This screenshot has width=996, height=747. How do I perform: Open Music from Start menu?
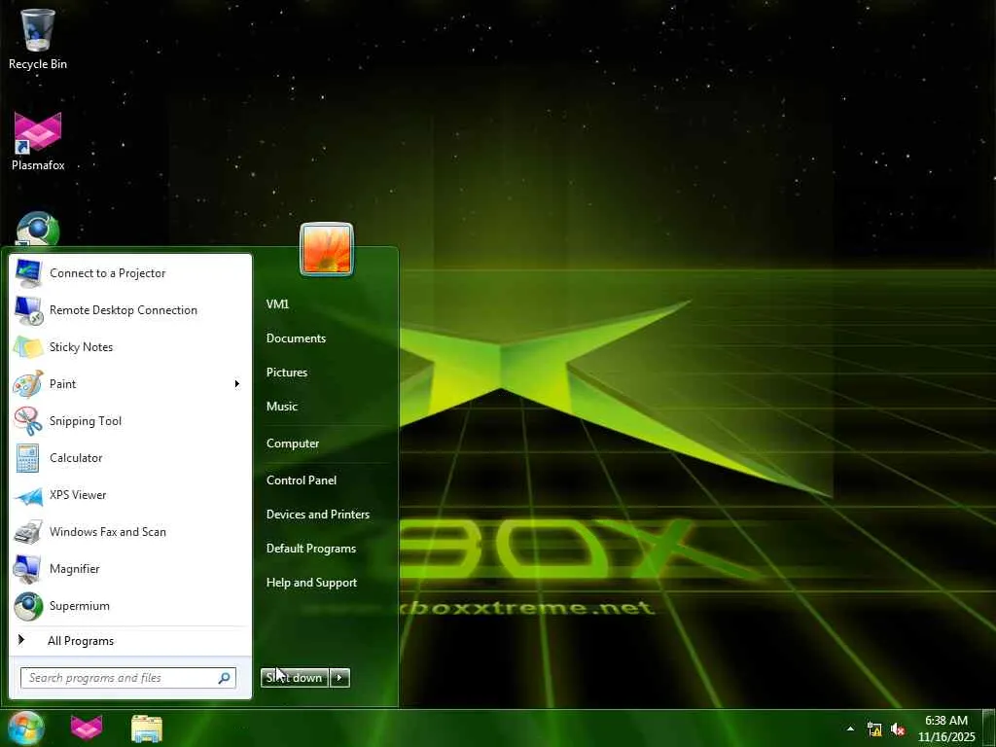tap(282, 407)
